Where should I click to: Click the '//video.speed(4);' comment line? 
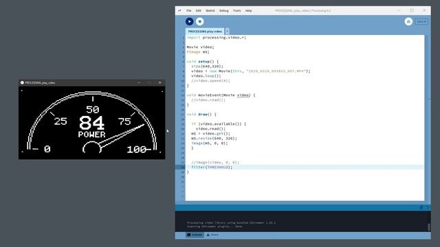tap(210, 81)
